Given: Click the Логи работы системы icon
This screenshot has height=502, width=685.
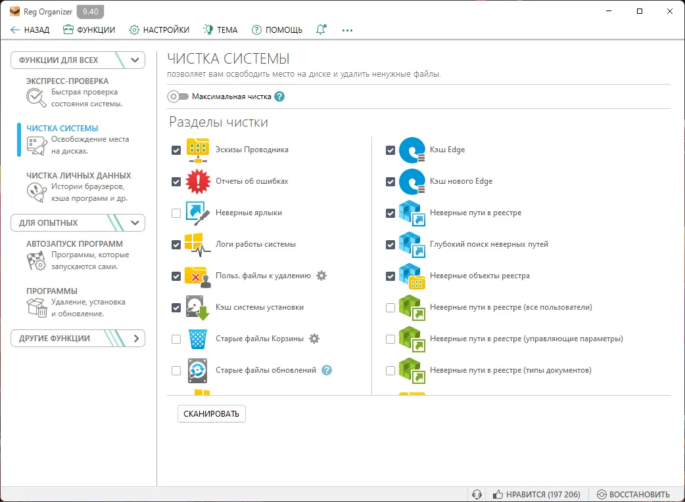Looking at the screenshot, I should 198,244.
